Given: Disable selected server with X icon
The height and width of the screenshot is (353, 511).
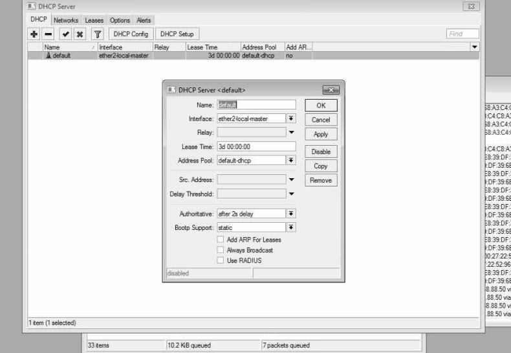Looking at the screenshot, I should [x=80, y=34].
